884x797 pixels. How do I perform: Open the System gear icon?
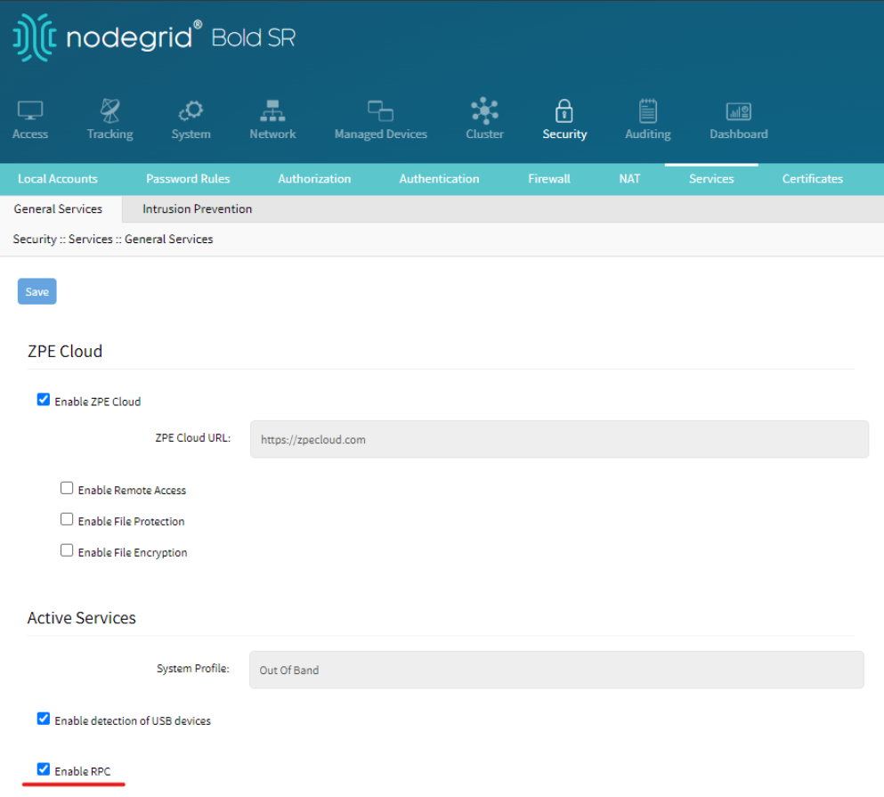pyautogui.click(x=191, y=110)
